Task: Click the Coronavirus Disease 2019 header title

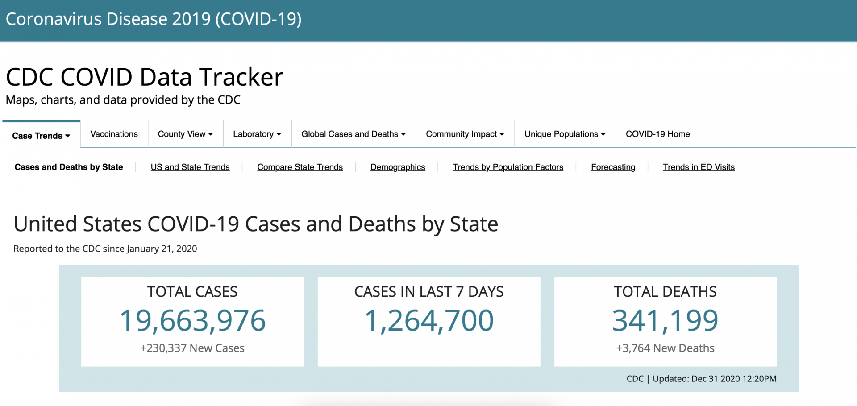Action: [154, 19]
